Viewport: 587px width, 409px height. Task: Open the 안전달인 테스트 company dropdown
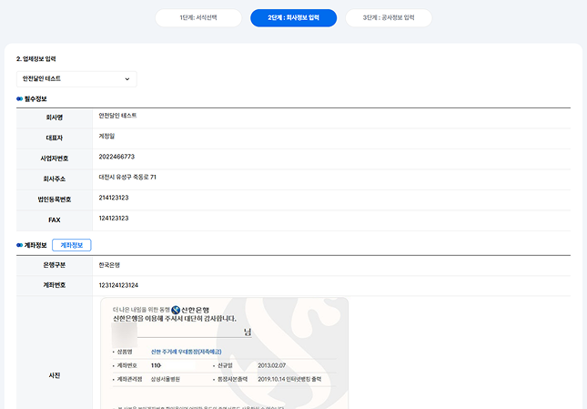coord(76,79)
